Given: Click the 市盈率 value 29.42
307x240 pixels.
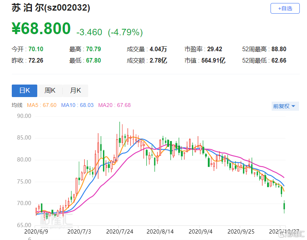Looking at the screenshot, I should [215, 49].
